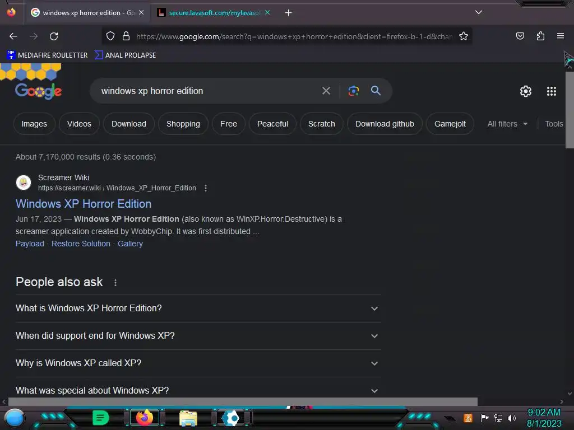The height and width of the screenshot is (430, 574).
Task: Open the Payload sitelink
Action: point(30,244)
